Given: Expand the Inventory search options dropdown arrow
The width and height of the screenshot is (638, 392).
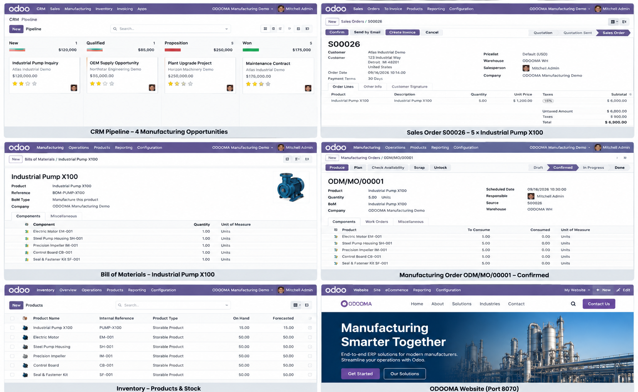Looking at the screenshot, I should [x=227, y=305].
